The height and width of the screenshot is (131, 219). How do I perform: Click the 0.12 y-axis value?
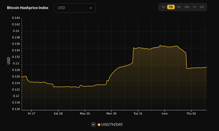click(x=16, y=96)
